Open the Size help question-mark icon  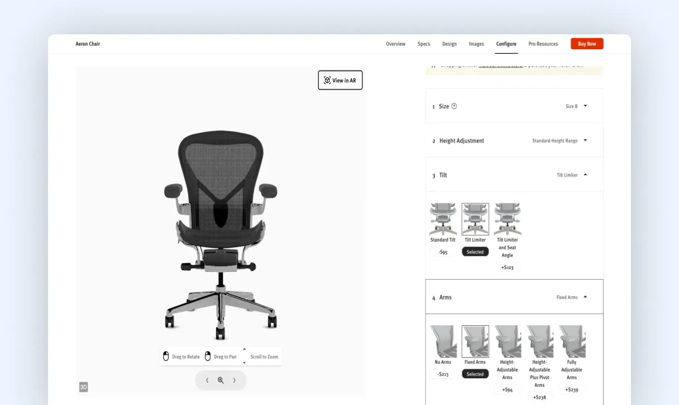[454, 106]
